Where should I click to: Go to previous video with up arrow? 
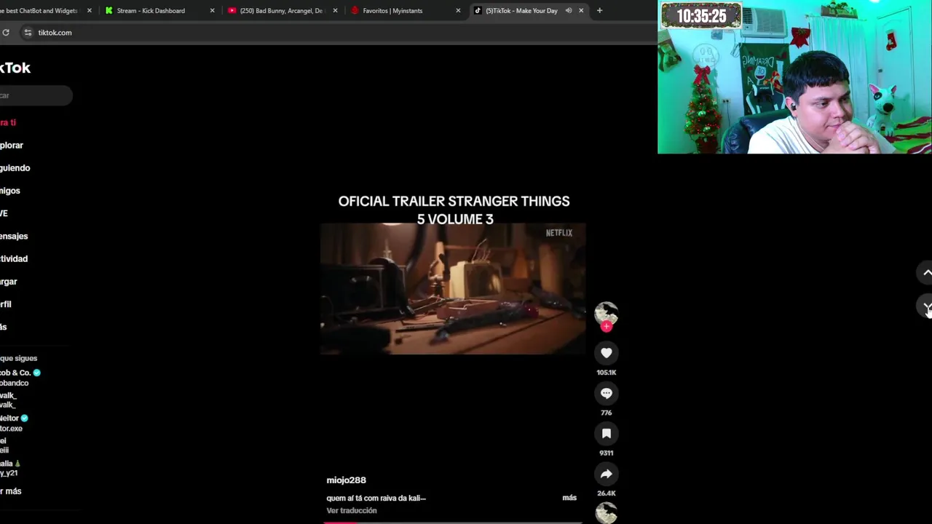(926, 272)
